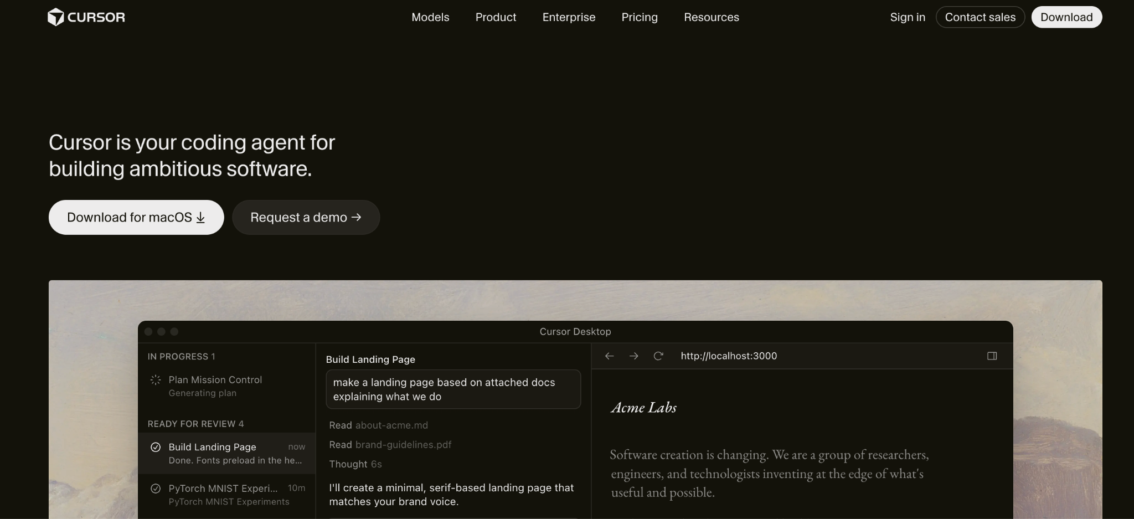Reload the localhost preview page
Viewport: 1134px width, 519px height.
coord(658,356)
